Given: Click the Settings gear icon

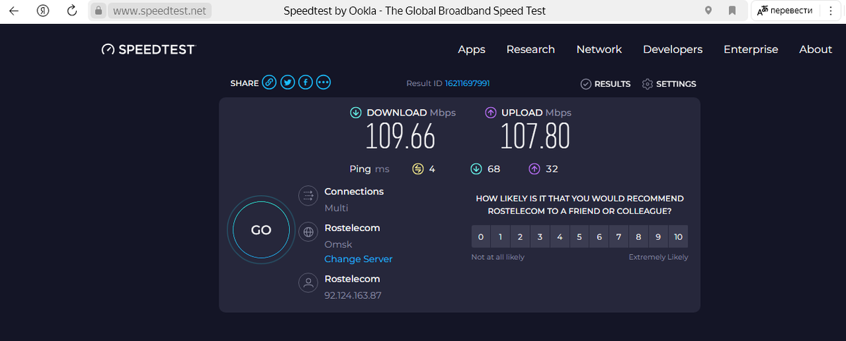Looking at the screenshot, I should pos(647,84).
